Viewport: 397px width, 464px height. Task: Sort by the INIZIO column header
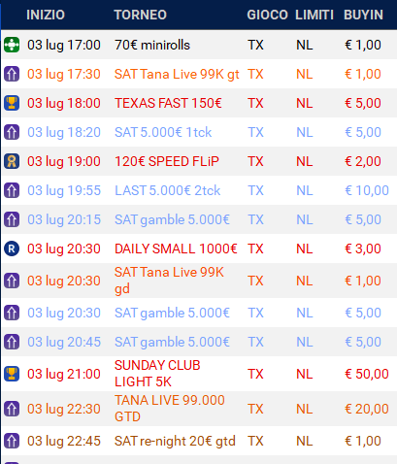pyautogui.click(x=46, y=15)
